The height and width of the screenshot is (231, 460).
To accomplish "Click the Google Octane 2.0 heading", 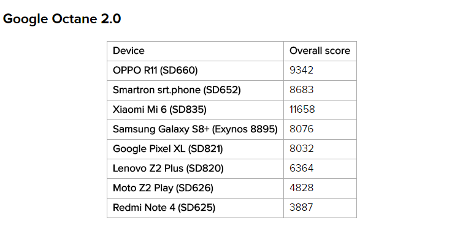I will coord(62,19).
